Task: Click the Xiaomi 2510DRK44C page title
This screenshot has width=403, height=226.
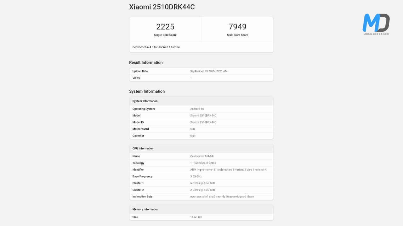Action: (x=162, y=7)
